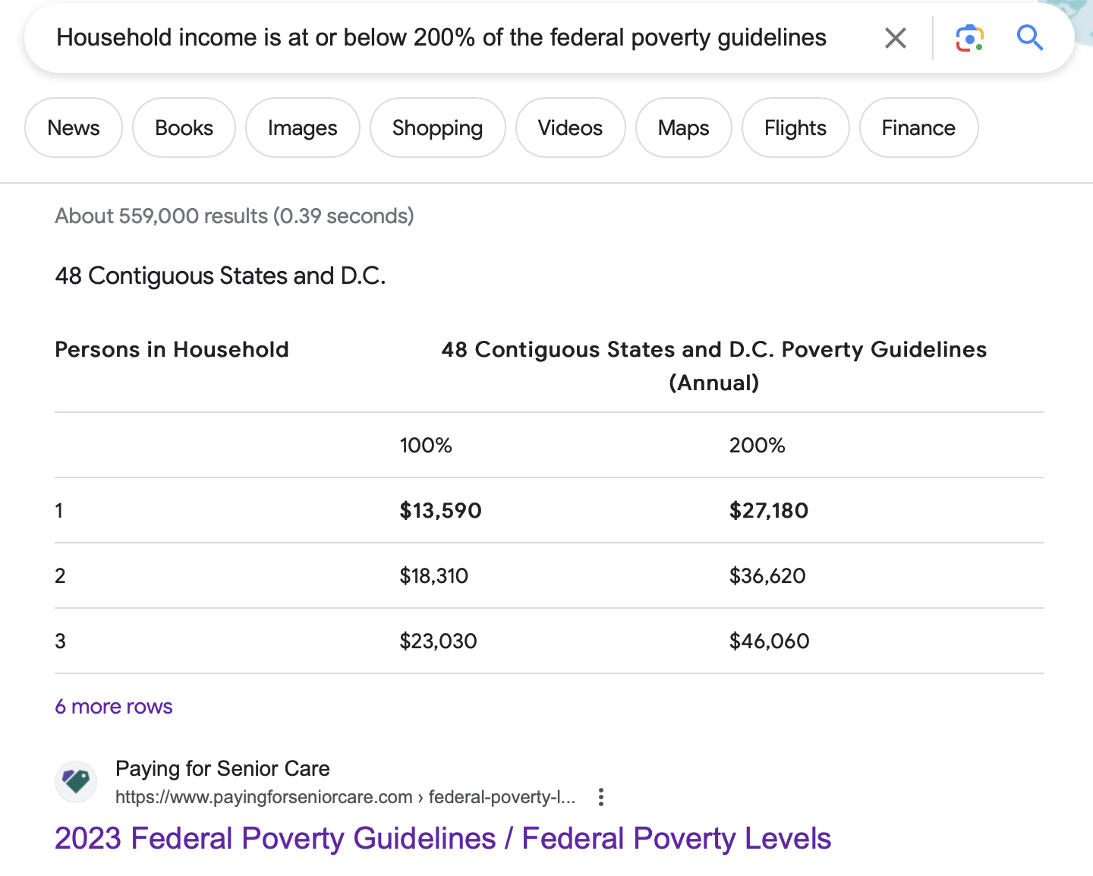
Task: Open 2023 Federal Poverty Guidelines result link
Action: (443, 839)
